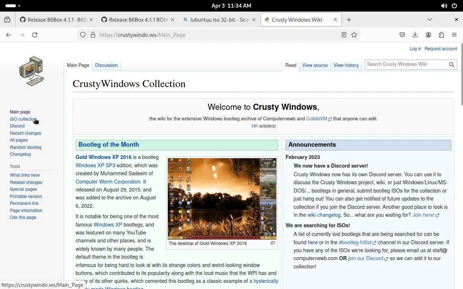Open the Discord sidebar link
The width and height of the screenshot is (463, 289).
point(17,126)
